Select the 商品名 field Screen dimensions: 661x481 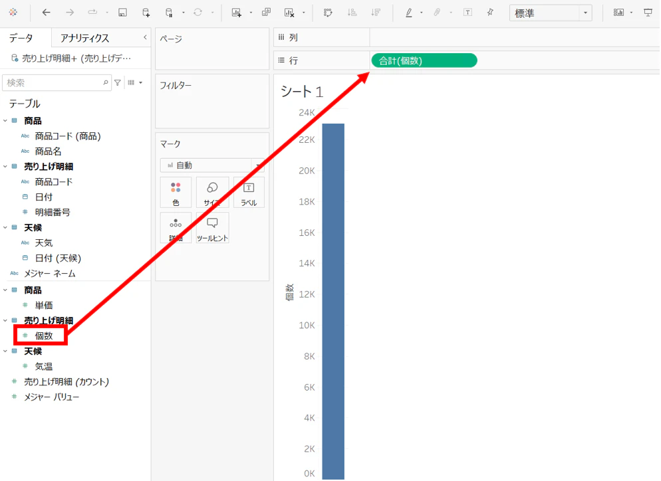pos(48,151)
